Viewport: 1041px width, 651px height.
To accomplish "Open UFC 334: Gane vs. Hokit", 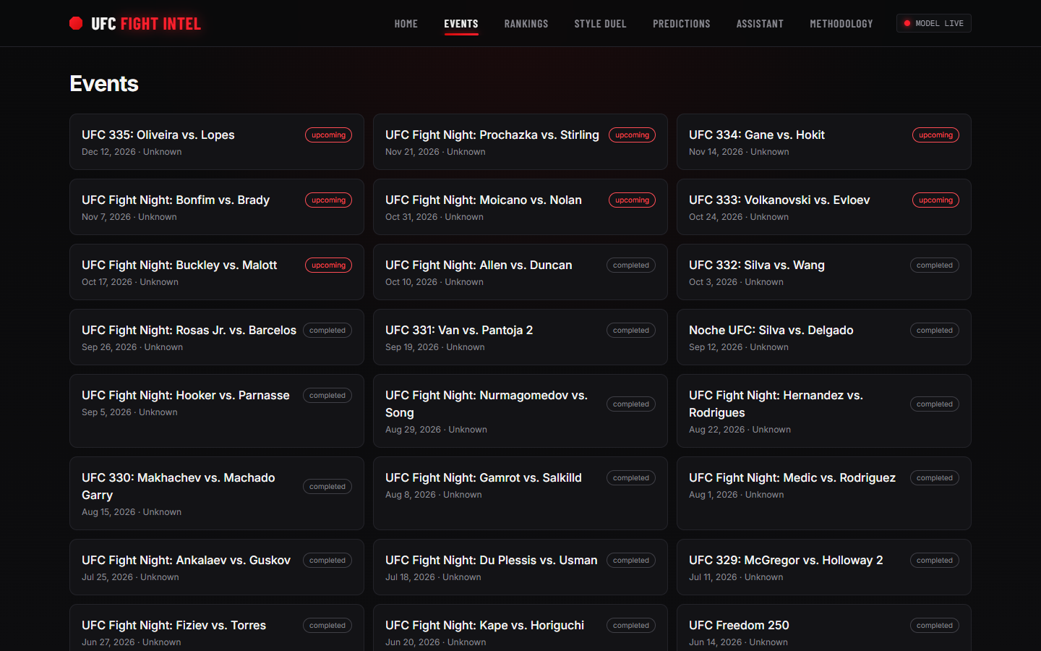I will 824,142.
